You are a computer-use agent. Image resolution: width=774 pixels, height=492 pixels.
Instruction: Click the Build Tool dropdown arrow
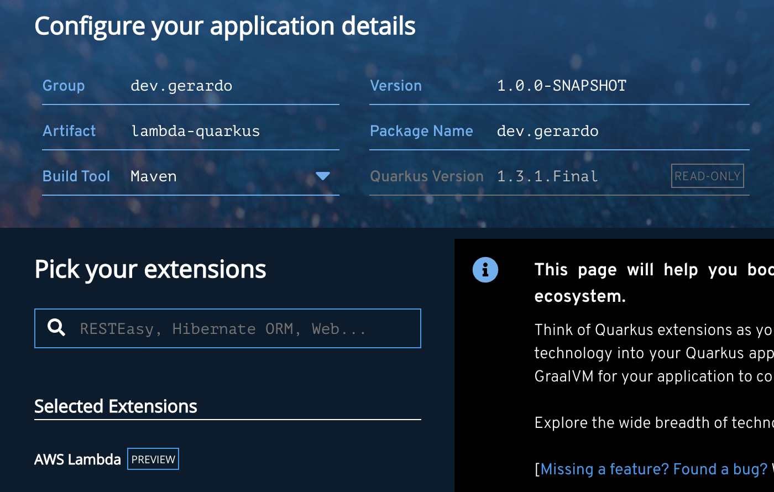pos(322,176)
